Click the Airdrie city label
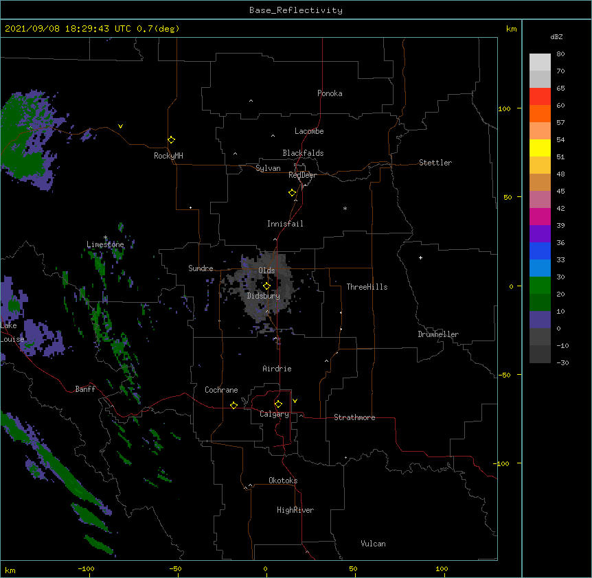 pos(277,369)
